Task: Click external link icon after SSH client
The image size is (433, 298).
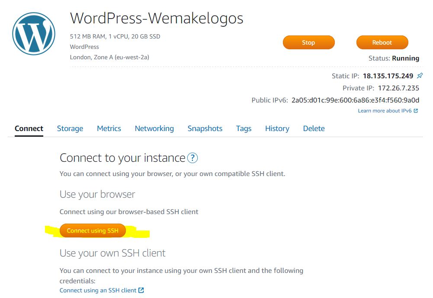Action: pyautogui.click(x=141, y=290)
